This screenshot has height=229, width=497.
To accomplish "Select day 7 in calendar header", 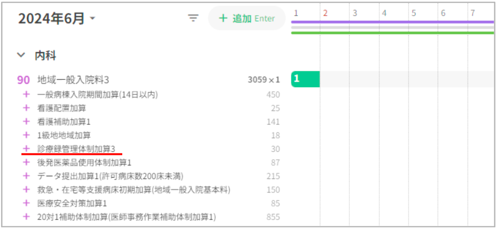I will tap(472, 12).
